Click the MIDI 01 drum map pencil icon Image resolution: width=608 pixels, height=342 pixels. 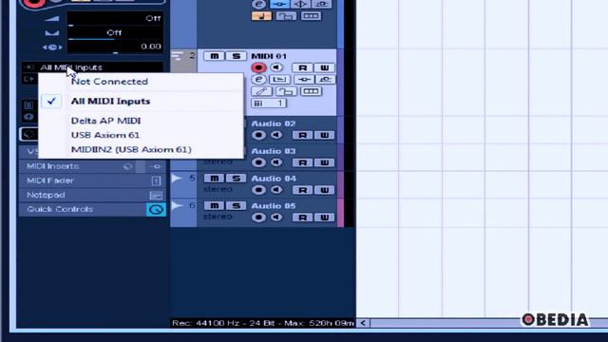(262, 91)
